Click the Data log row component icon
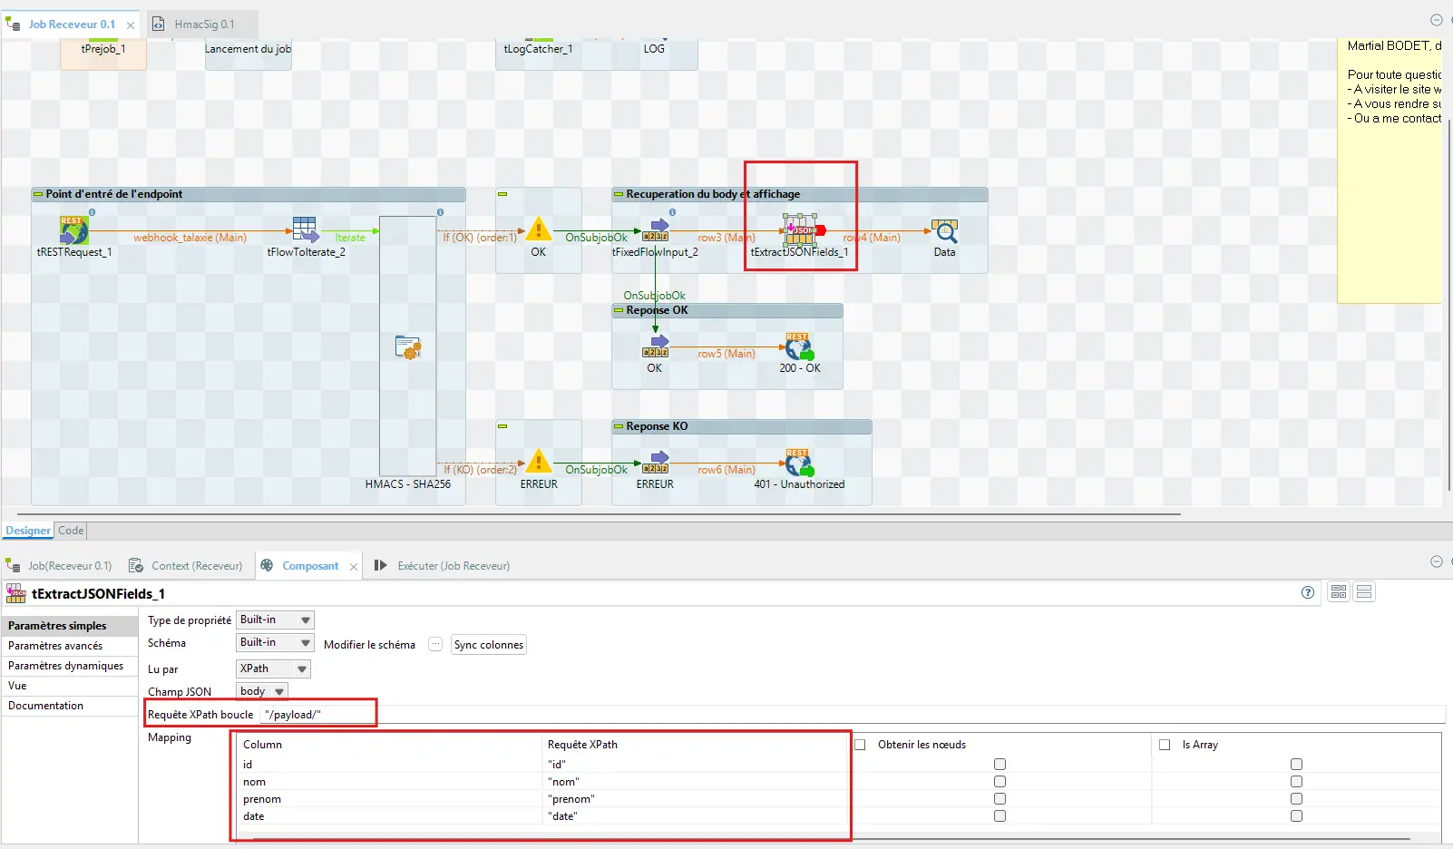 [x=944, y=231]
